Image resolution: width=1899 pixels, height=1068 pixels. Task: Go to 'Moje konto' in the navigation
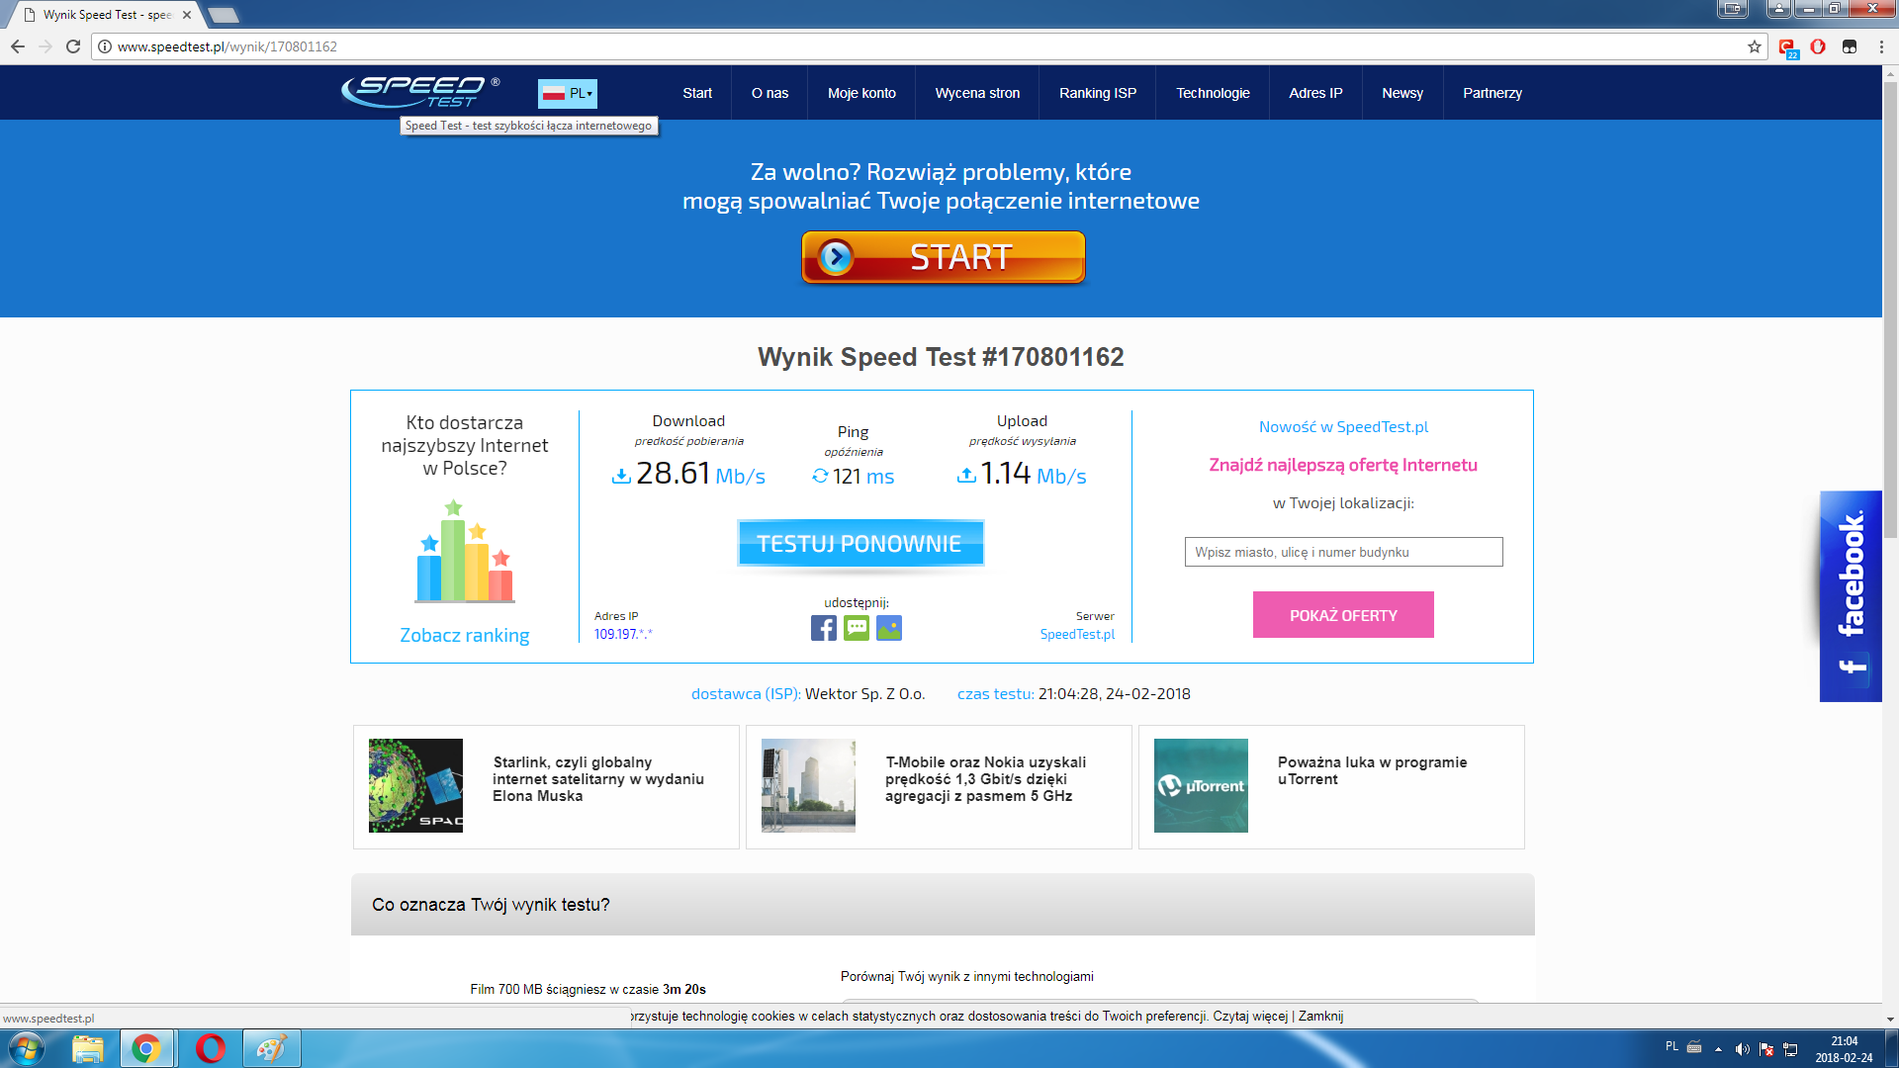point(861,93)
